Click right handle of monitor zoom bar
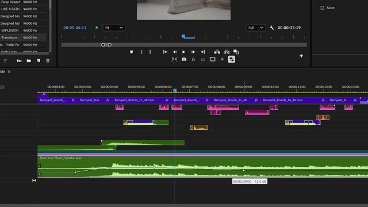The image size is (368, 207). [x=110, y=45]
